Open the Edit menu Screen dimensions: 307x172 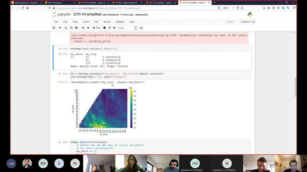(65, 22)
